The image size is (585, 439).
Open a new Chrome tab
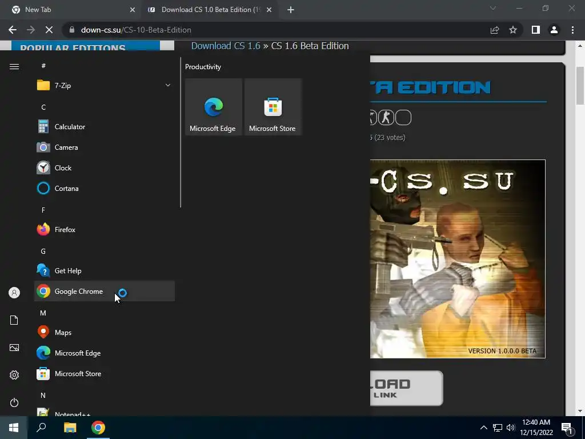[x=291, y=10]
